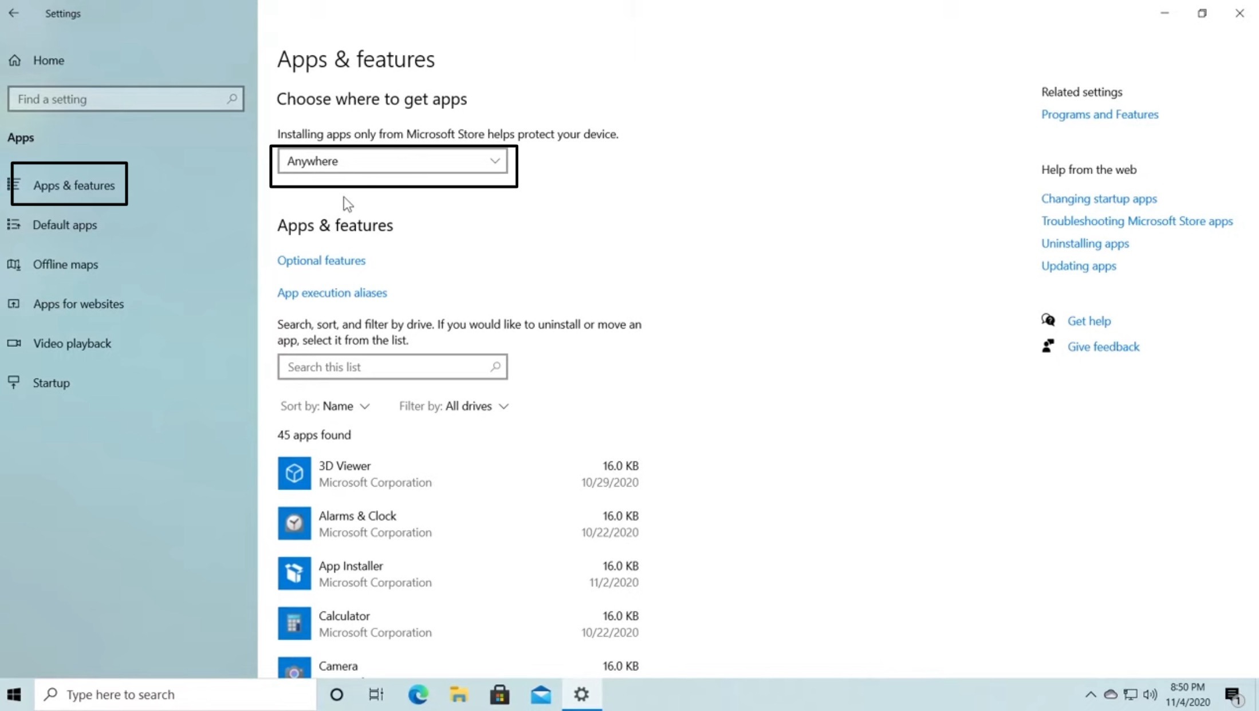1259x711 pixels.
Task: Open Offline maps section
Action: (65, 264)
